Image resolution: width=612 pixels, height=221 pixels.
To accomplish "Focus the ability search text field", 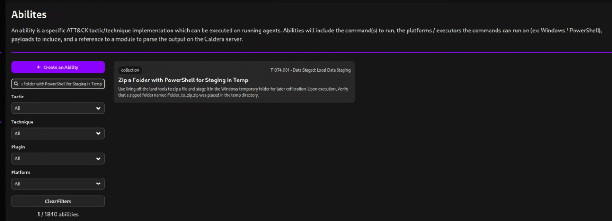I will click(61, 84).
